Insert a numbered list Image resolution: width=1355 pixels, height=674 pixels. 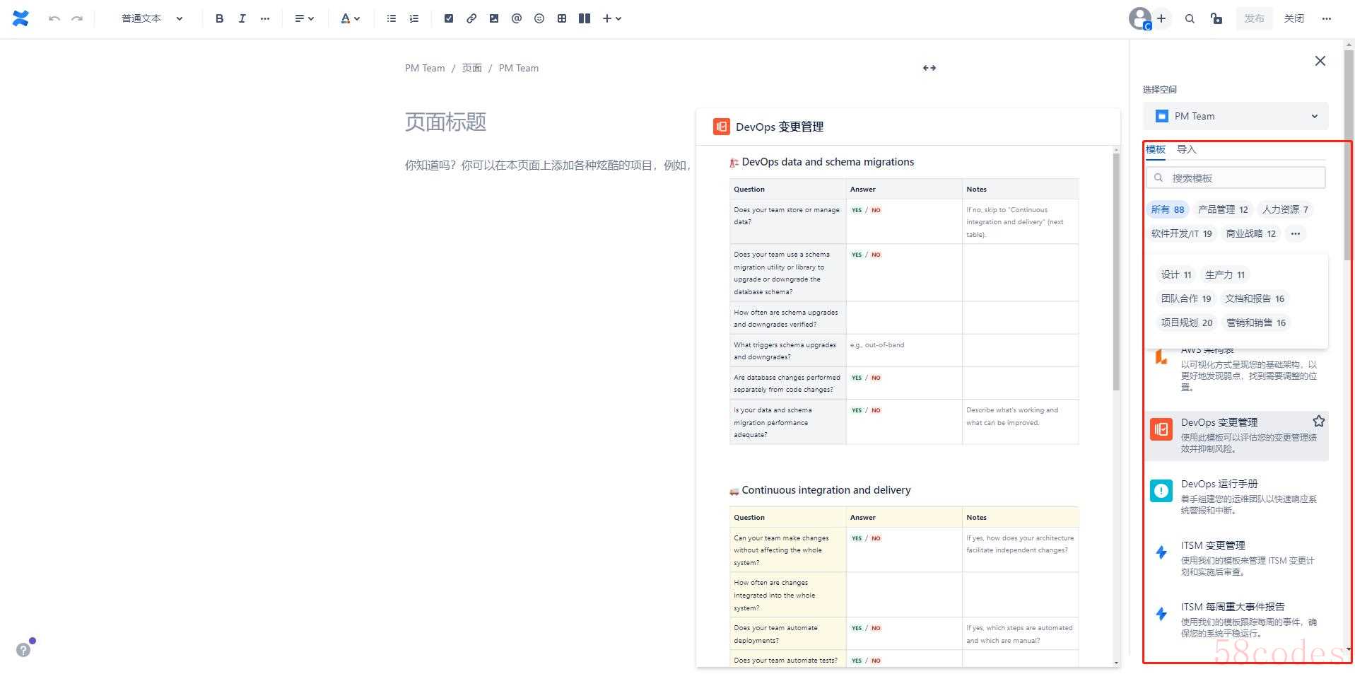pyautogui.click(x=413, y=18)
